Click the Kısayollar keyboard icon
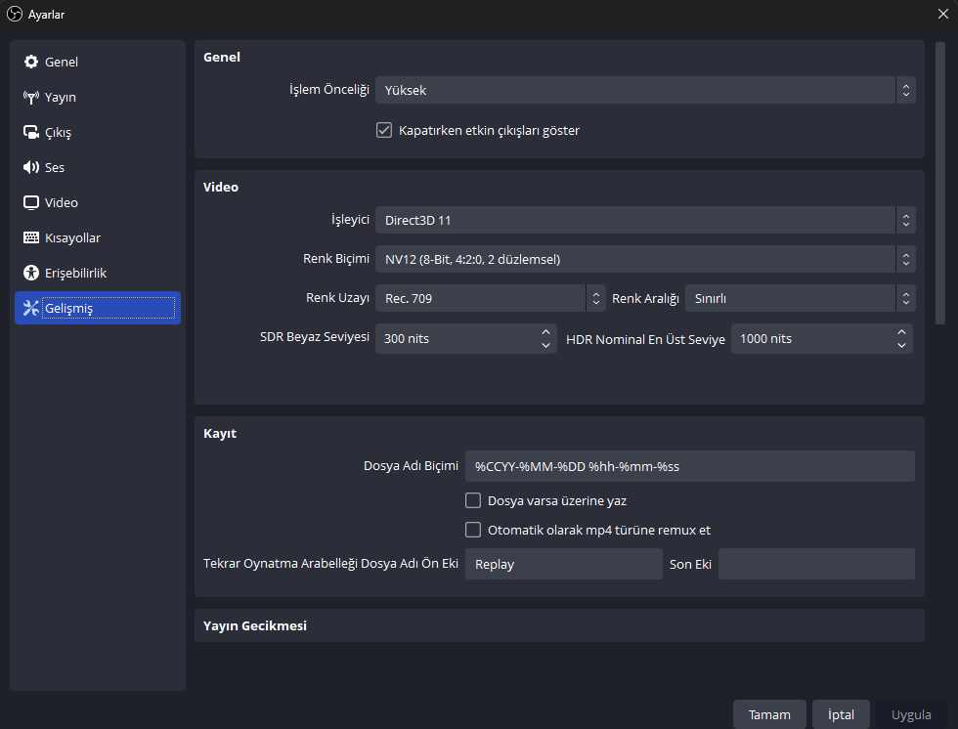The image size is (958, 729). [x=30, y=237]
